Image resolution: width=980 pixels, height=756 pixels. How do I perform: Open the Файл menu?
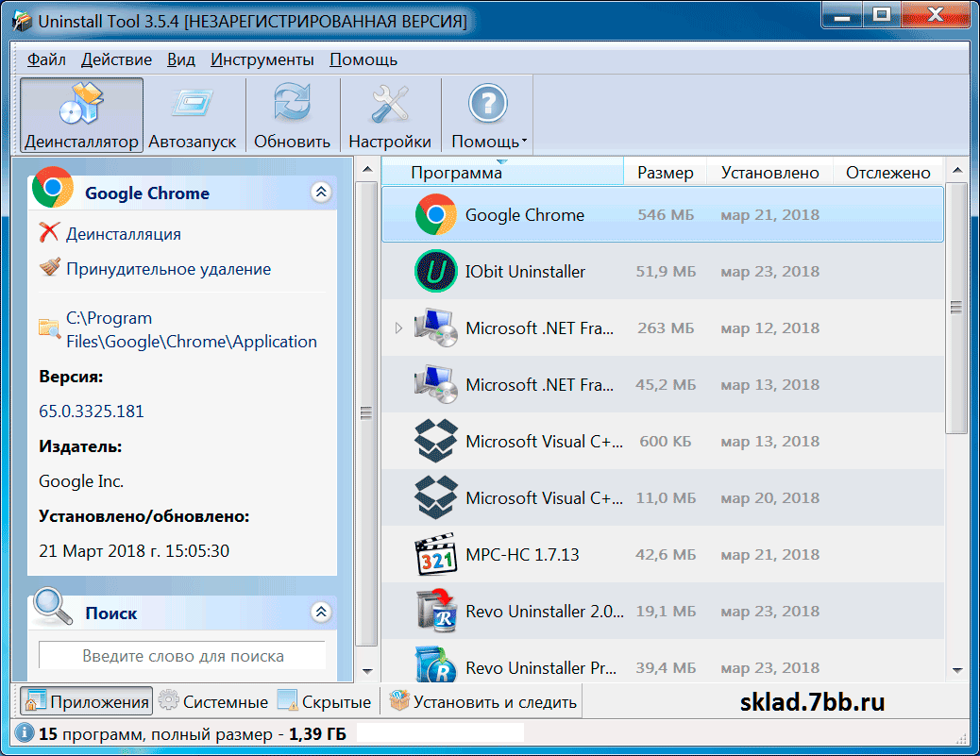point(46,60)
